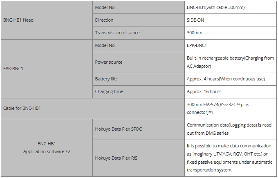Screen dimensions: 278x178
Task: Select the "Approx. 4 hours" value cell
Action: 226,79
